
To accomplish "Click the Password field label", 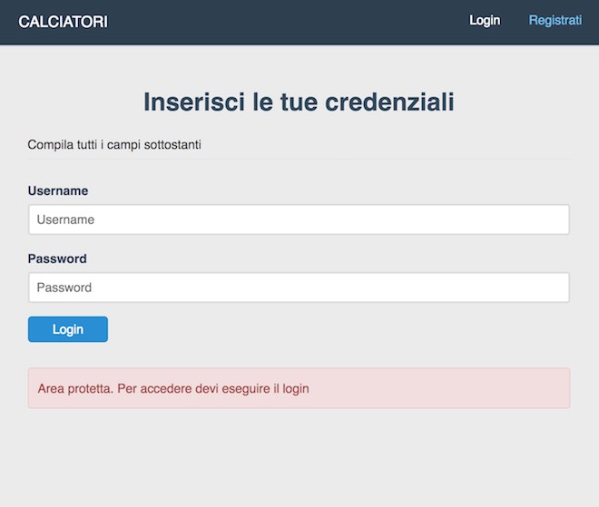I will [x=57, y=258].
